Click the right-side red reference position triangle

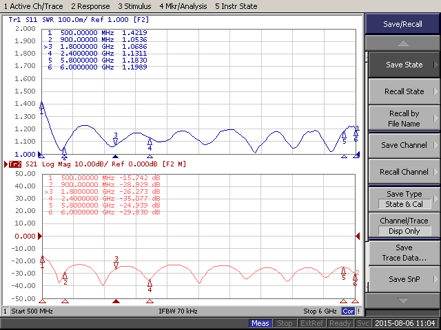click(358, 236)
